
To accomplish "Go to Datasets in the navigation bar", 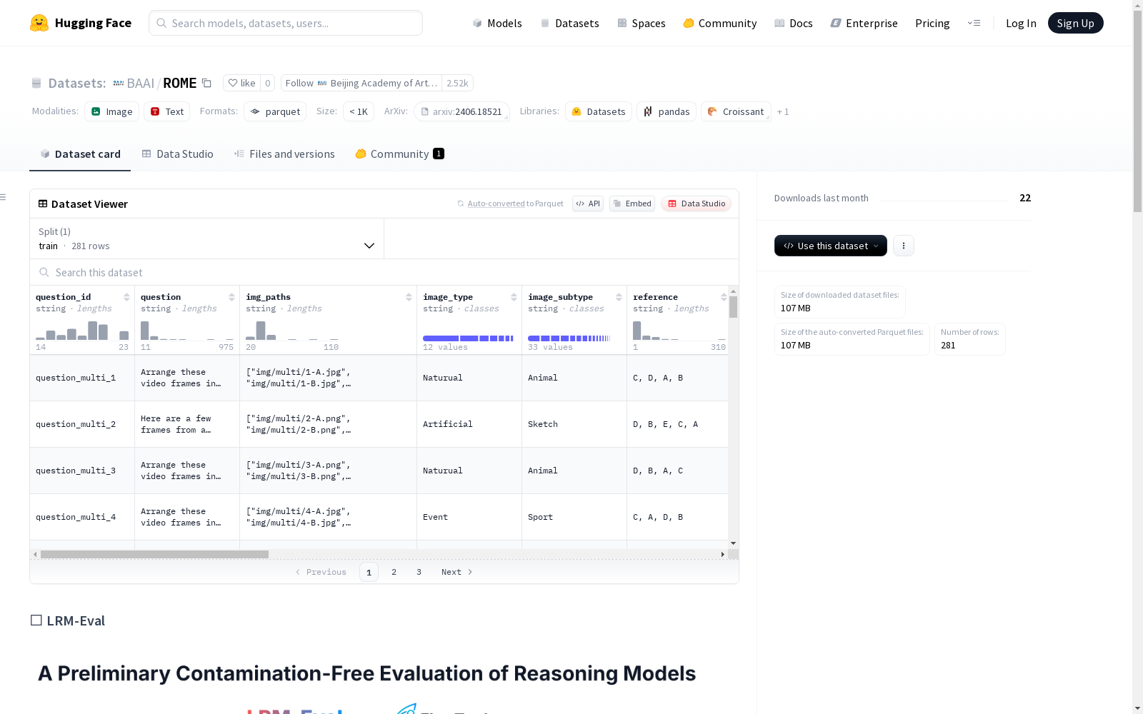I will tap(569, 24).
